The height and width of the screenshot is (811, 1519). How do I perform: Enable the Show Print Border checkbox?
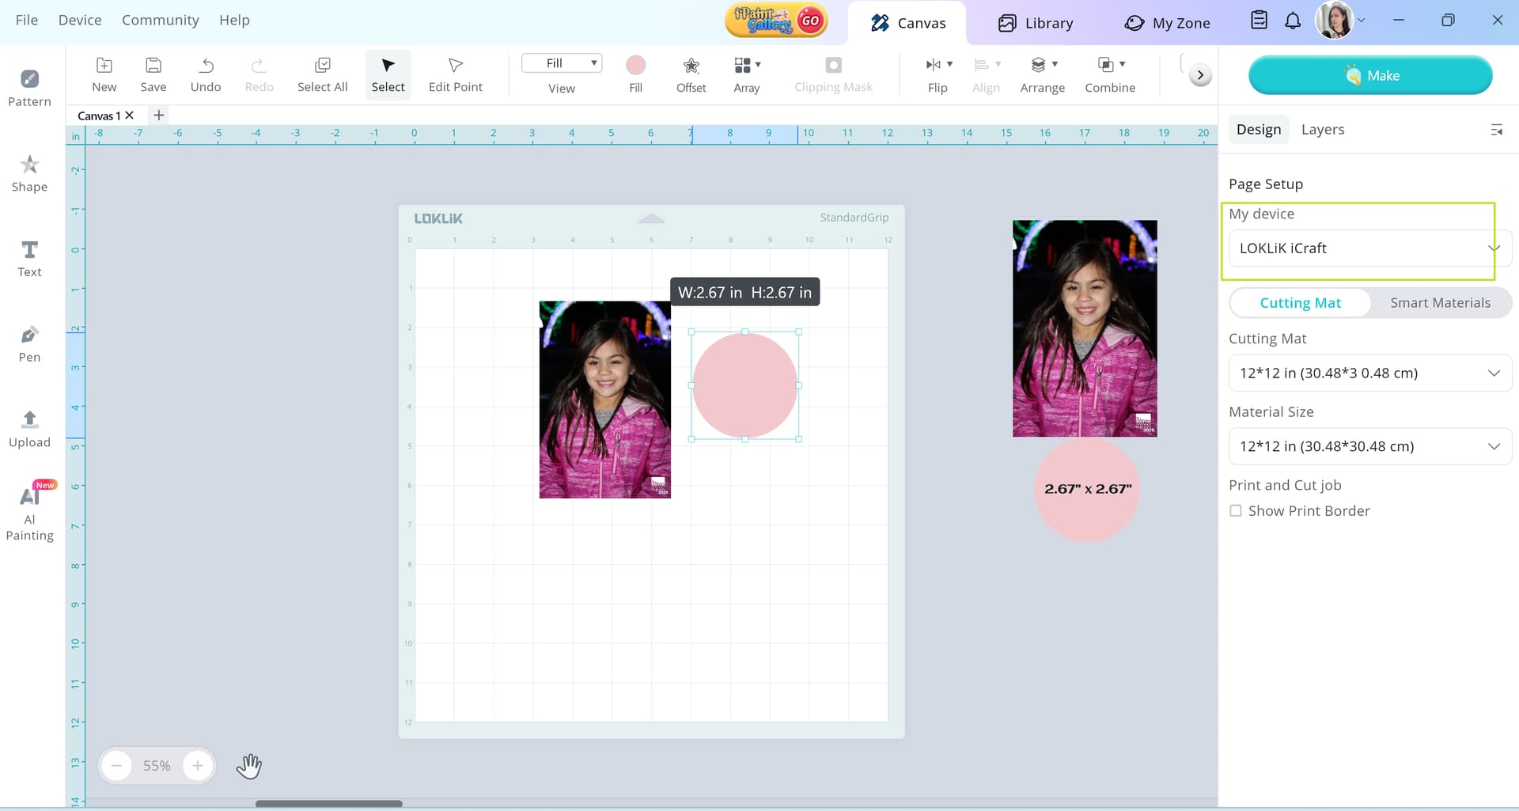tap(1236, 511)
